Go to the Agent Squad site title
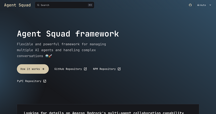216x114 pixels. [x=17, y=5]
